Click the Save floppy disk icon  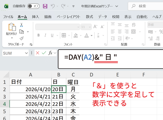pos(45,6)
